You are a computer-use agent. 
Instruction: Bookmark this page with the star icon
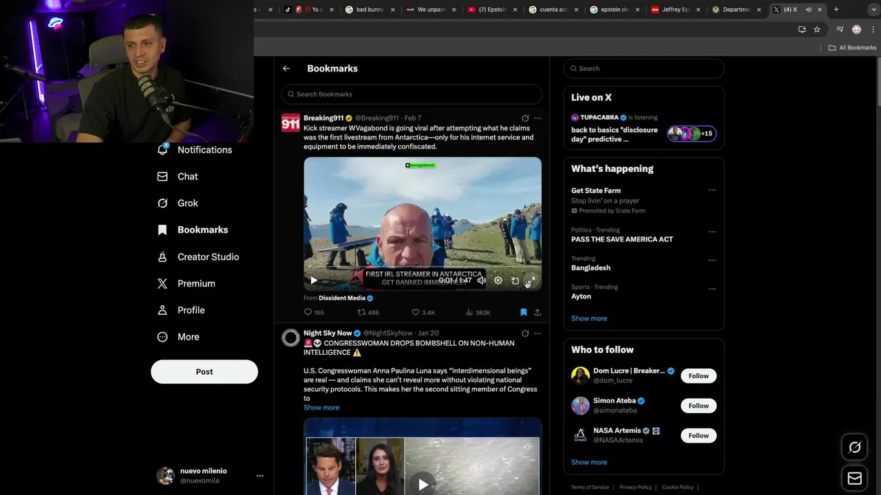click(x=817, y=30)
